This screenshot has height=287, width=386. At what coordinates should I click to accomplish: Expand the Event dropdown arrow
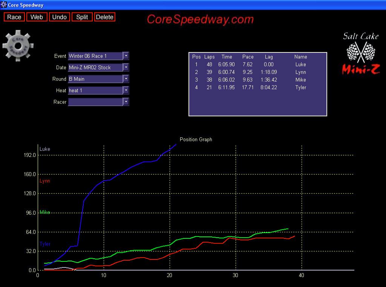click(126, 56)
